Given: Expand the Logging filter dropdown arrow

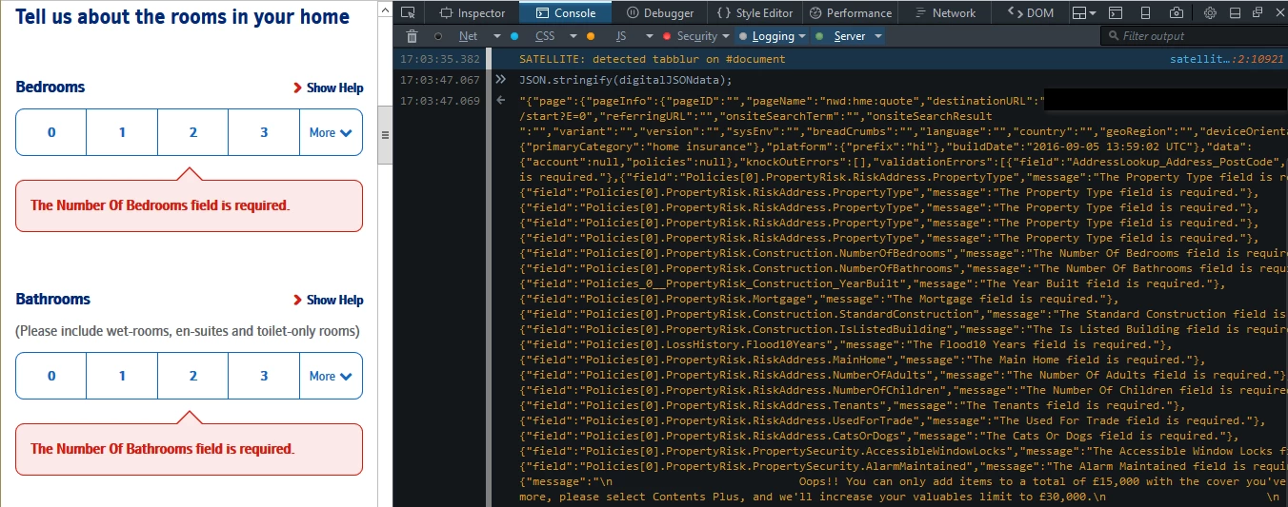Looking at the screenshot, I should pyautogui.click(x=803, y=36).
